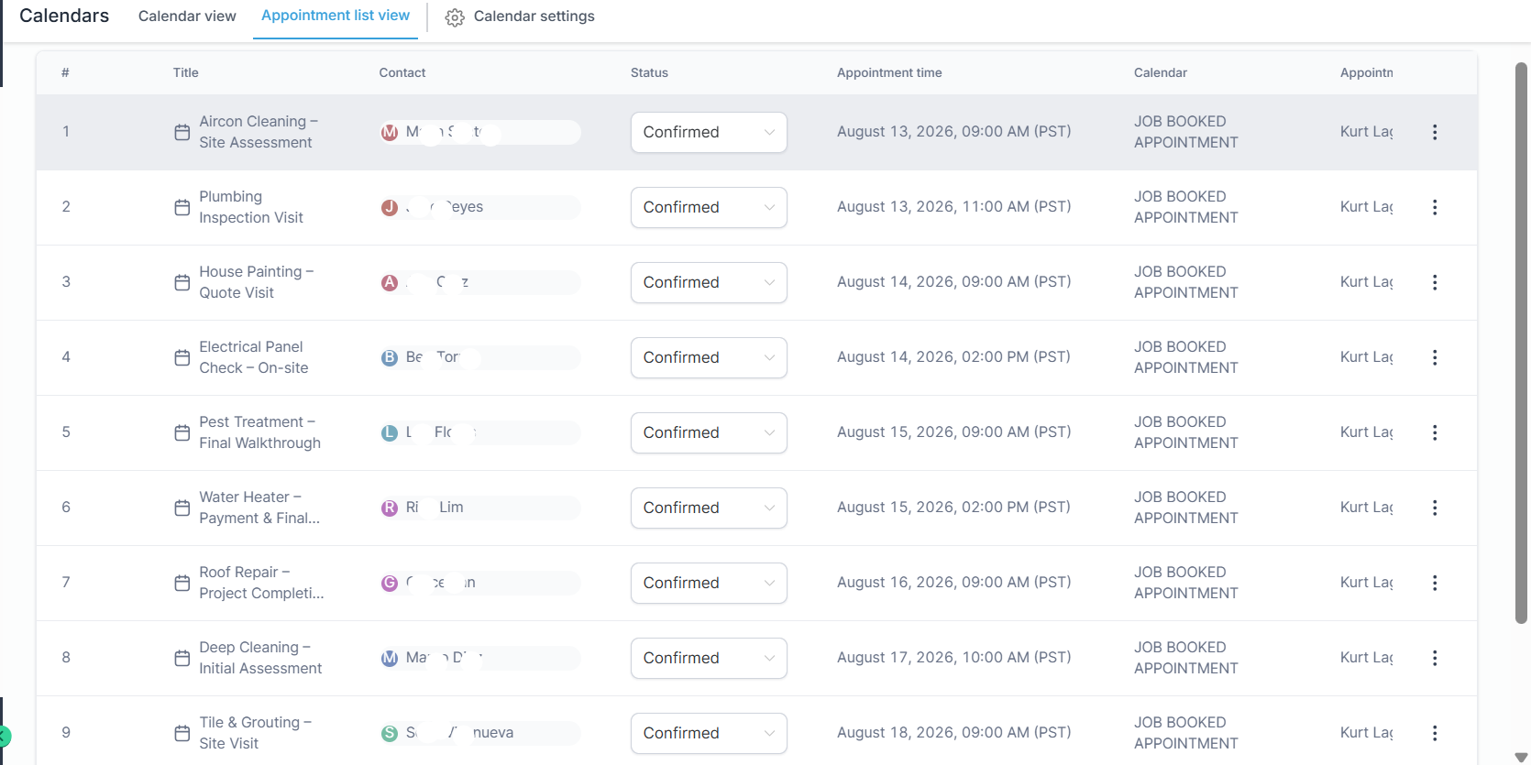Click the scrollbar down arrow
The width and height of the screenshot is (1531, 765).
pos(1522,757)
